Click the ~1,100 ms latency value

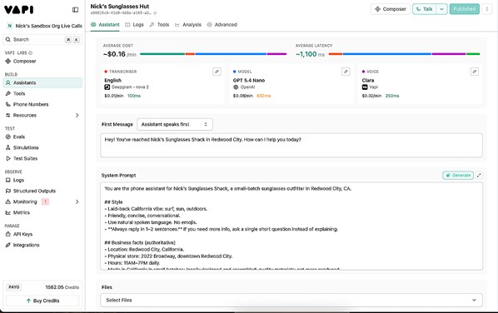tap(310, 54)
